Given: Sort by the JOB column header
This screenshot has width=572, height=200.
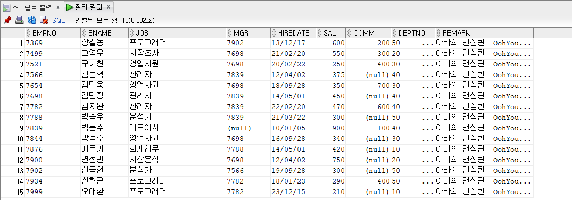Looking at the screenshot, I should pyautogui.click(x=177, y=33).
